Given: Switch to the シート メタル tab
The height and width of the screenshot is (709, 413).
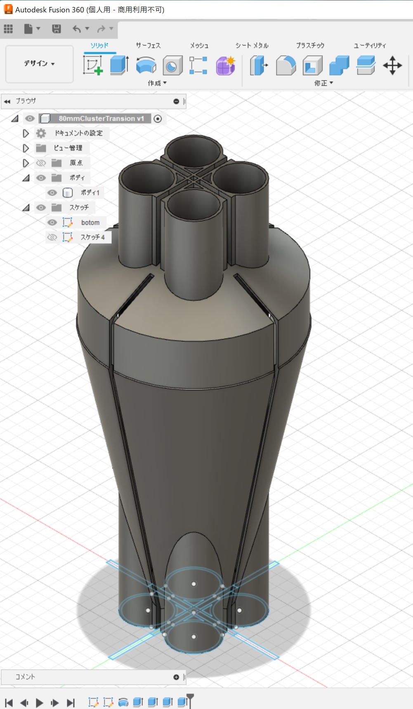Looking at the screenshot, I should [252, 45].
